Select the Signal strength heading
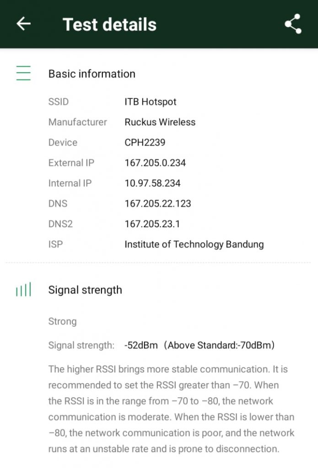318x468 pixels. coord(85,290)
